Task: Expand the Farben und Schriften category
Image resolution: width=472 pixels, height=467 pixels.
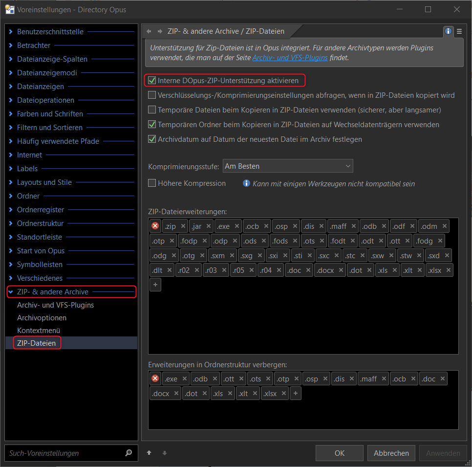Action: (11, 113)
